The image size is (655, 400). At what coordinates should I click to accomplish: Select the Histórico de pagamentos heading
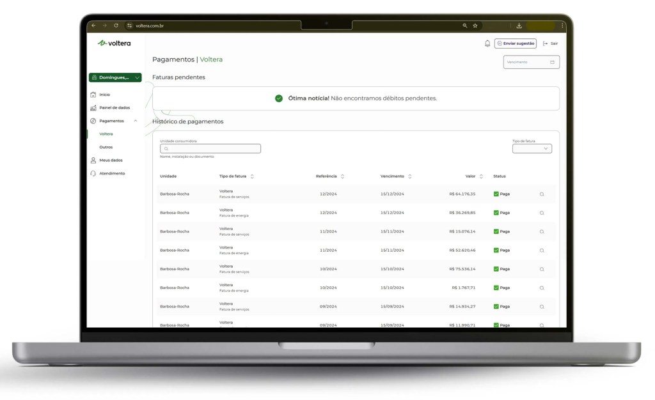187,121
